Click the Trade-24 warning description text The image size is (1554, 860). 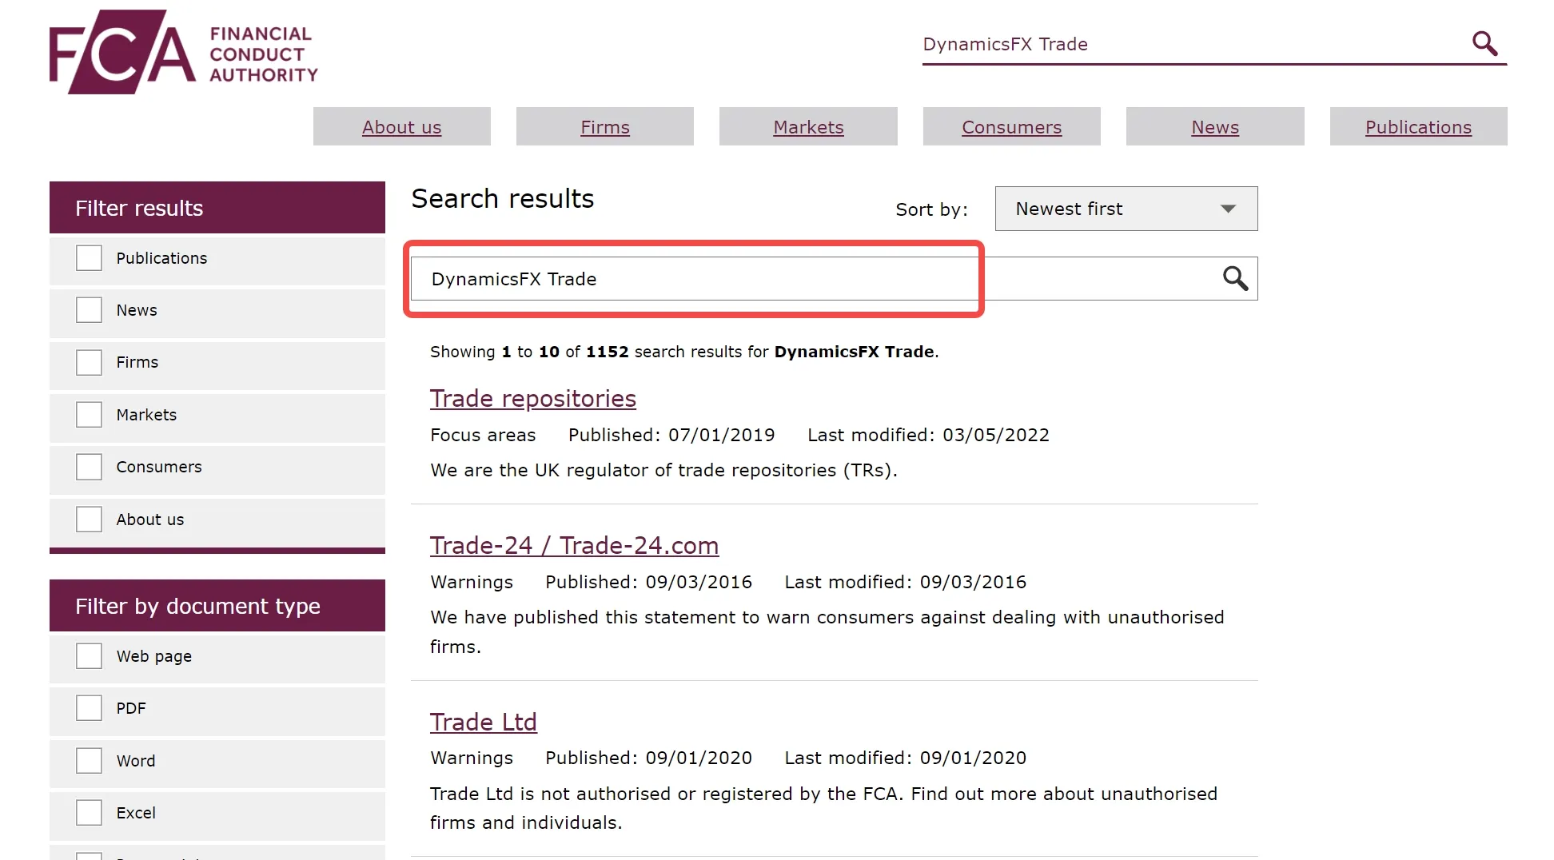coord(827,632)
